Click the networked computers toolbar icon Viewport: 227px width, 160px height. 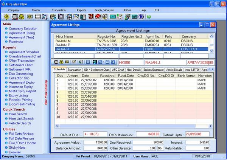click(127, 17)
